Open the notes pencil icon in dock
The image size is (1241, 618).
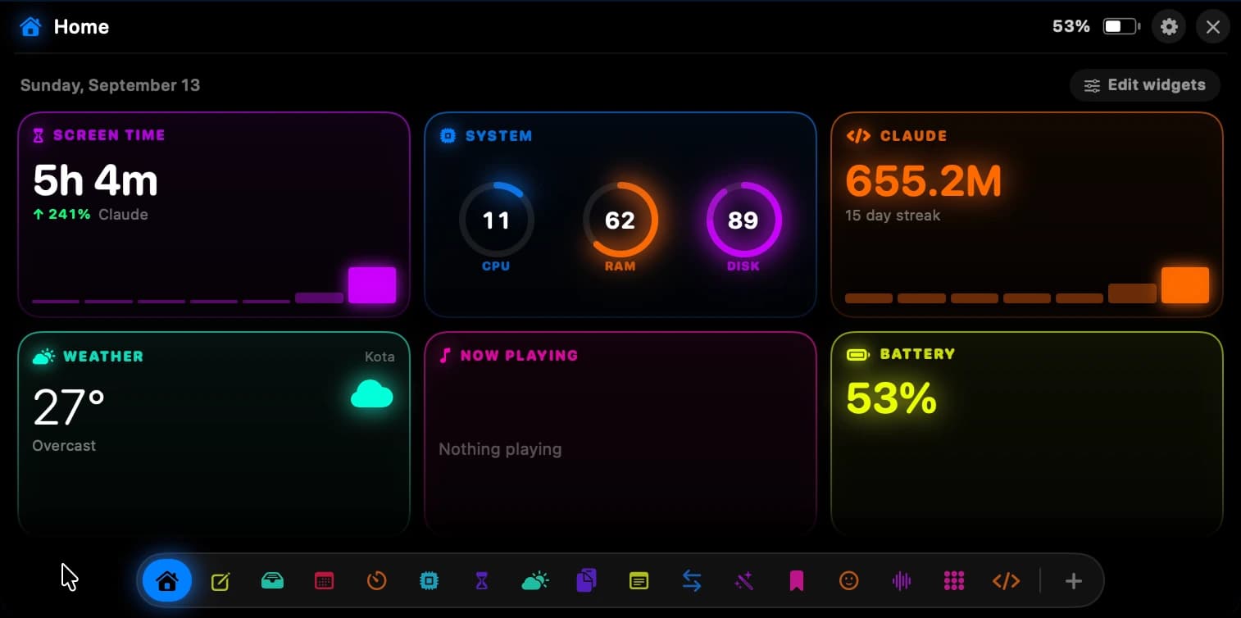point(220,582)
